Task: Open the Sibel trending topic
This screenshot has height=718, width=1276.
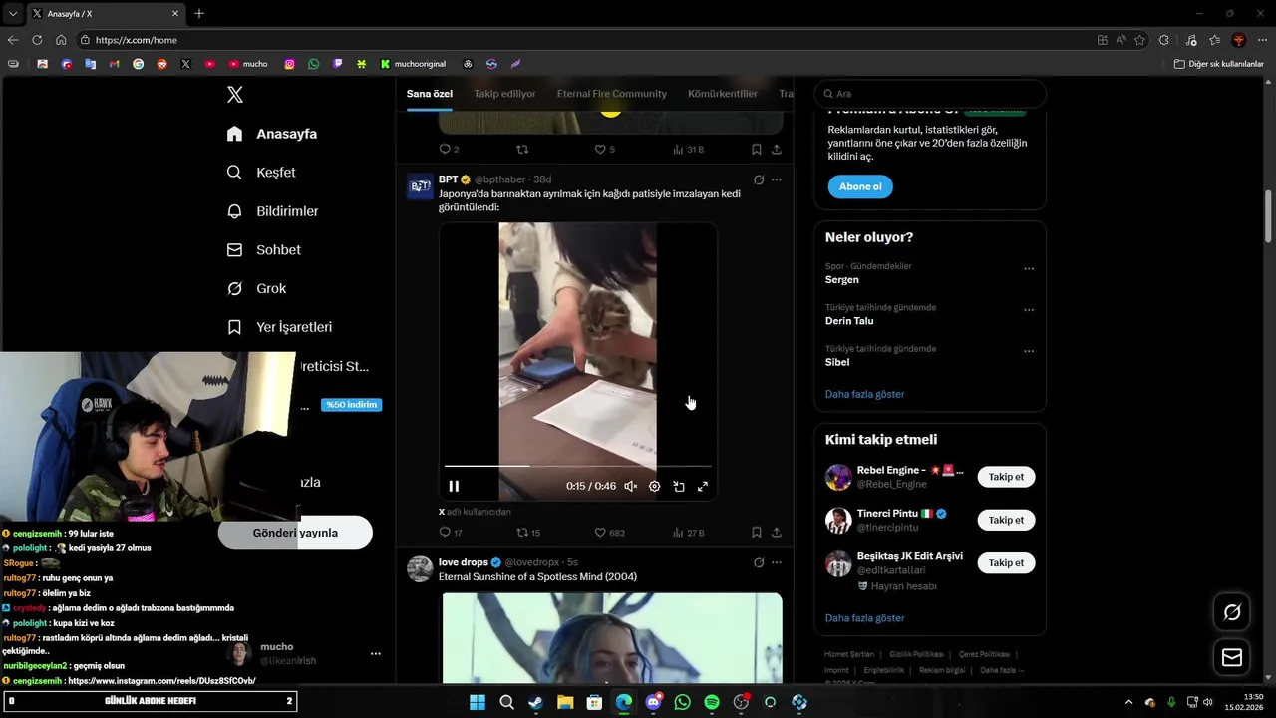Action: [837, 363]
